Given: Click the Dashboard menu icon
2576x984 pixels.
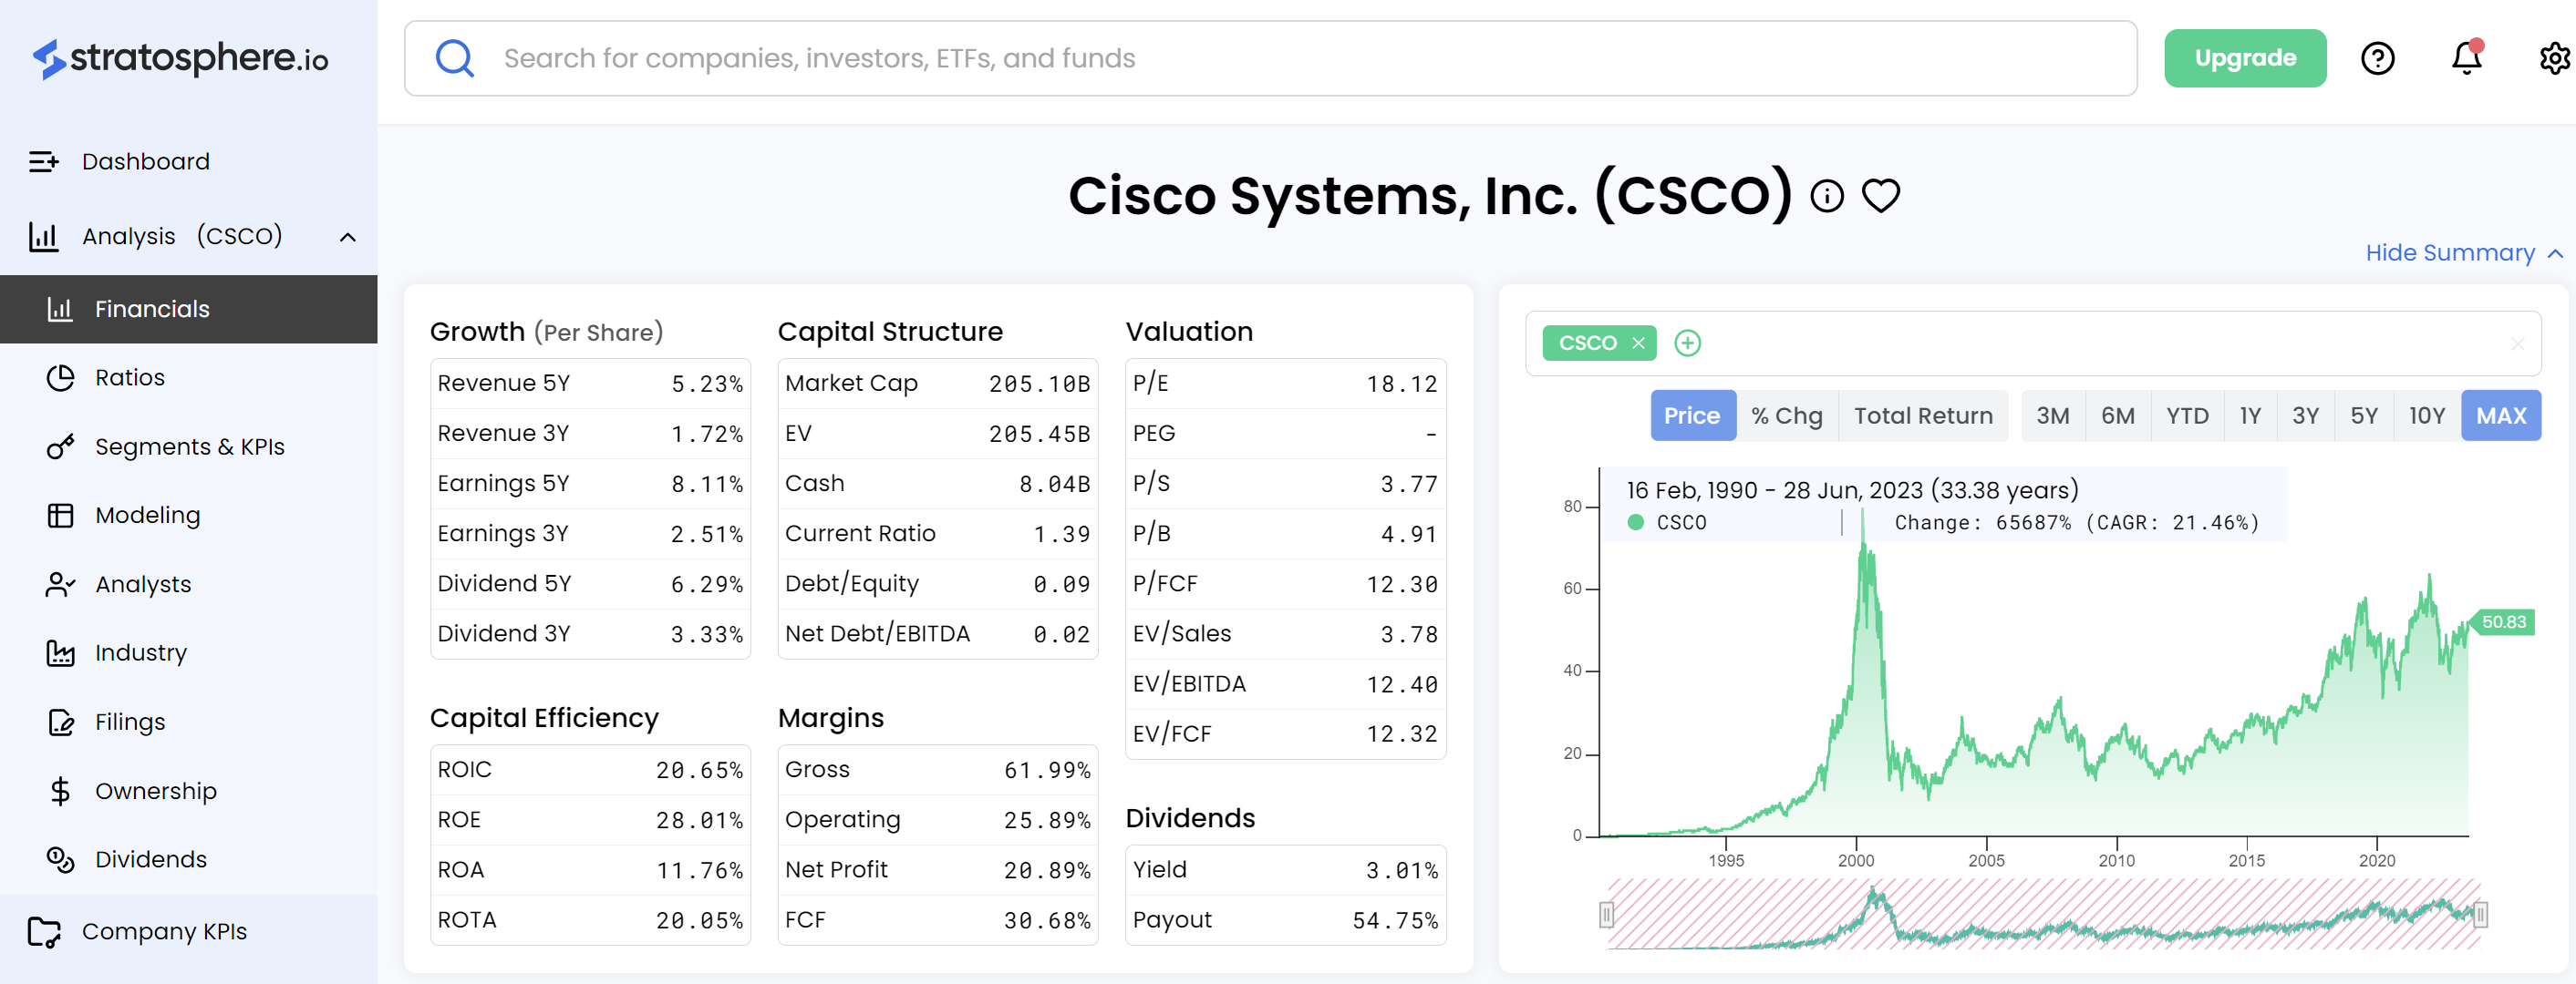Looking at the screenshot, I should 43,161.
